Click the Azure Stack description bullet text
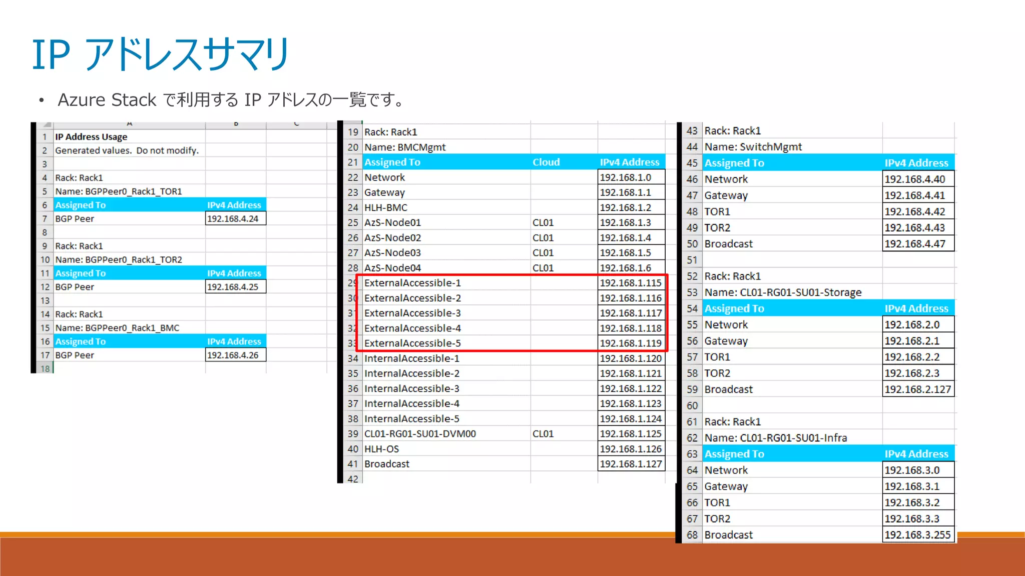This screenshot has height=576, width=1025. (231, 100)
